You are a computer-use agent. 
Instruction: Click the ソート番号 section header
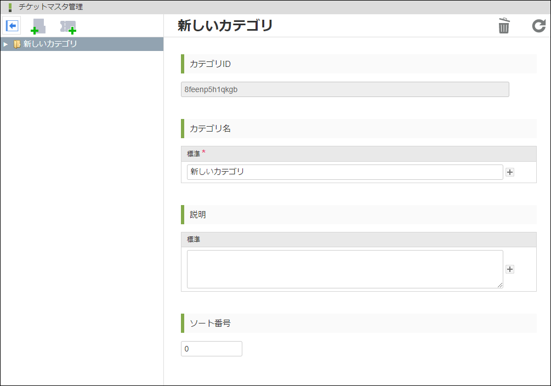click(211, 323)
